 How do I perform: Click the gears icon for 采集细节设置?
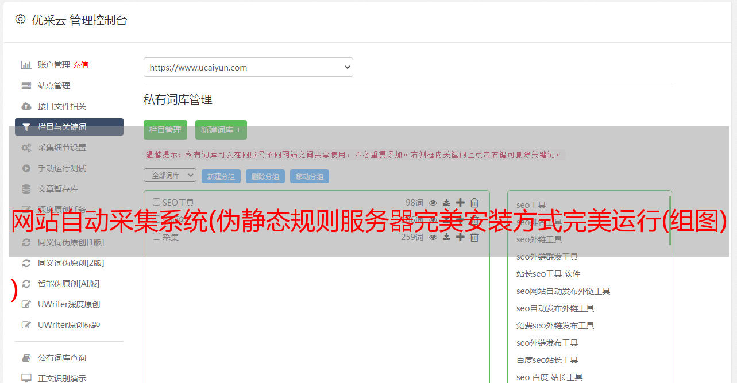(x=26, y=148)
